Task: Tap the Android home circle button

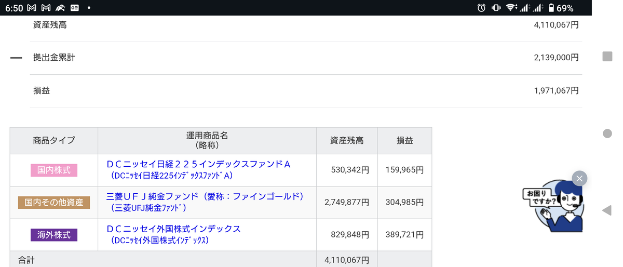Action: click(x=607, y=133)
